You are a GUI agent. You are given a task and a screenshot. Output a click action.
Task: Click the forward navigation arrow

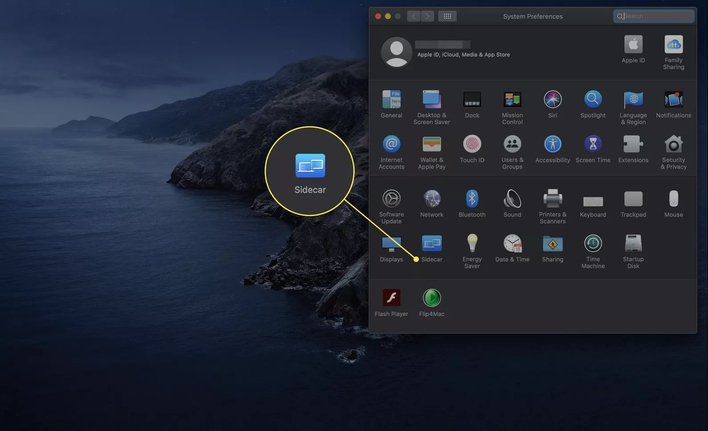point(427,16)
